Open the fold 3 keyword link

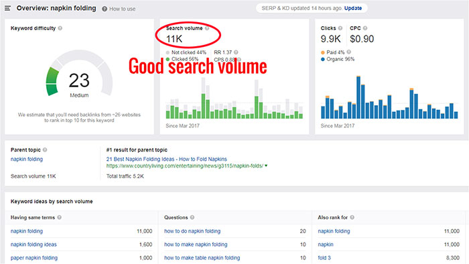click(x=324, y=258)
